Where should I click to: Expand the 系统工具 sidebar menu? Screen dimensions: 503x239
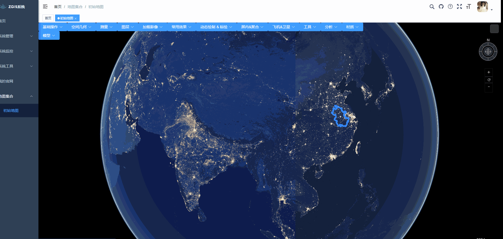pos(19,66)
